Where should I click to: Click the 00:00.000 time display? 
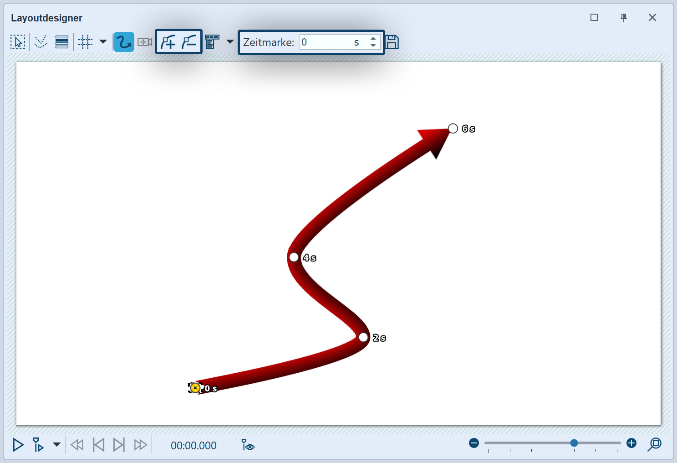coord(193,446)
